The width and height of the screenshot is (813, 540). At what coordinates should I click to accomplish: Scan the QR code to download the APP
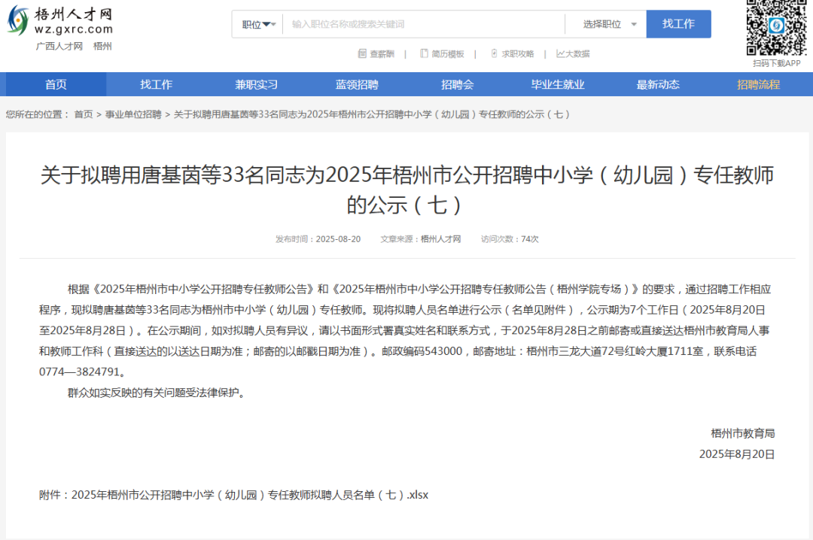point(775,28)
